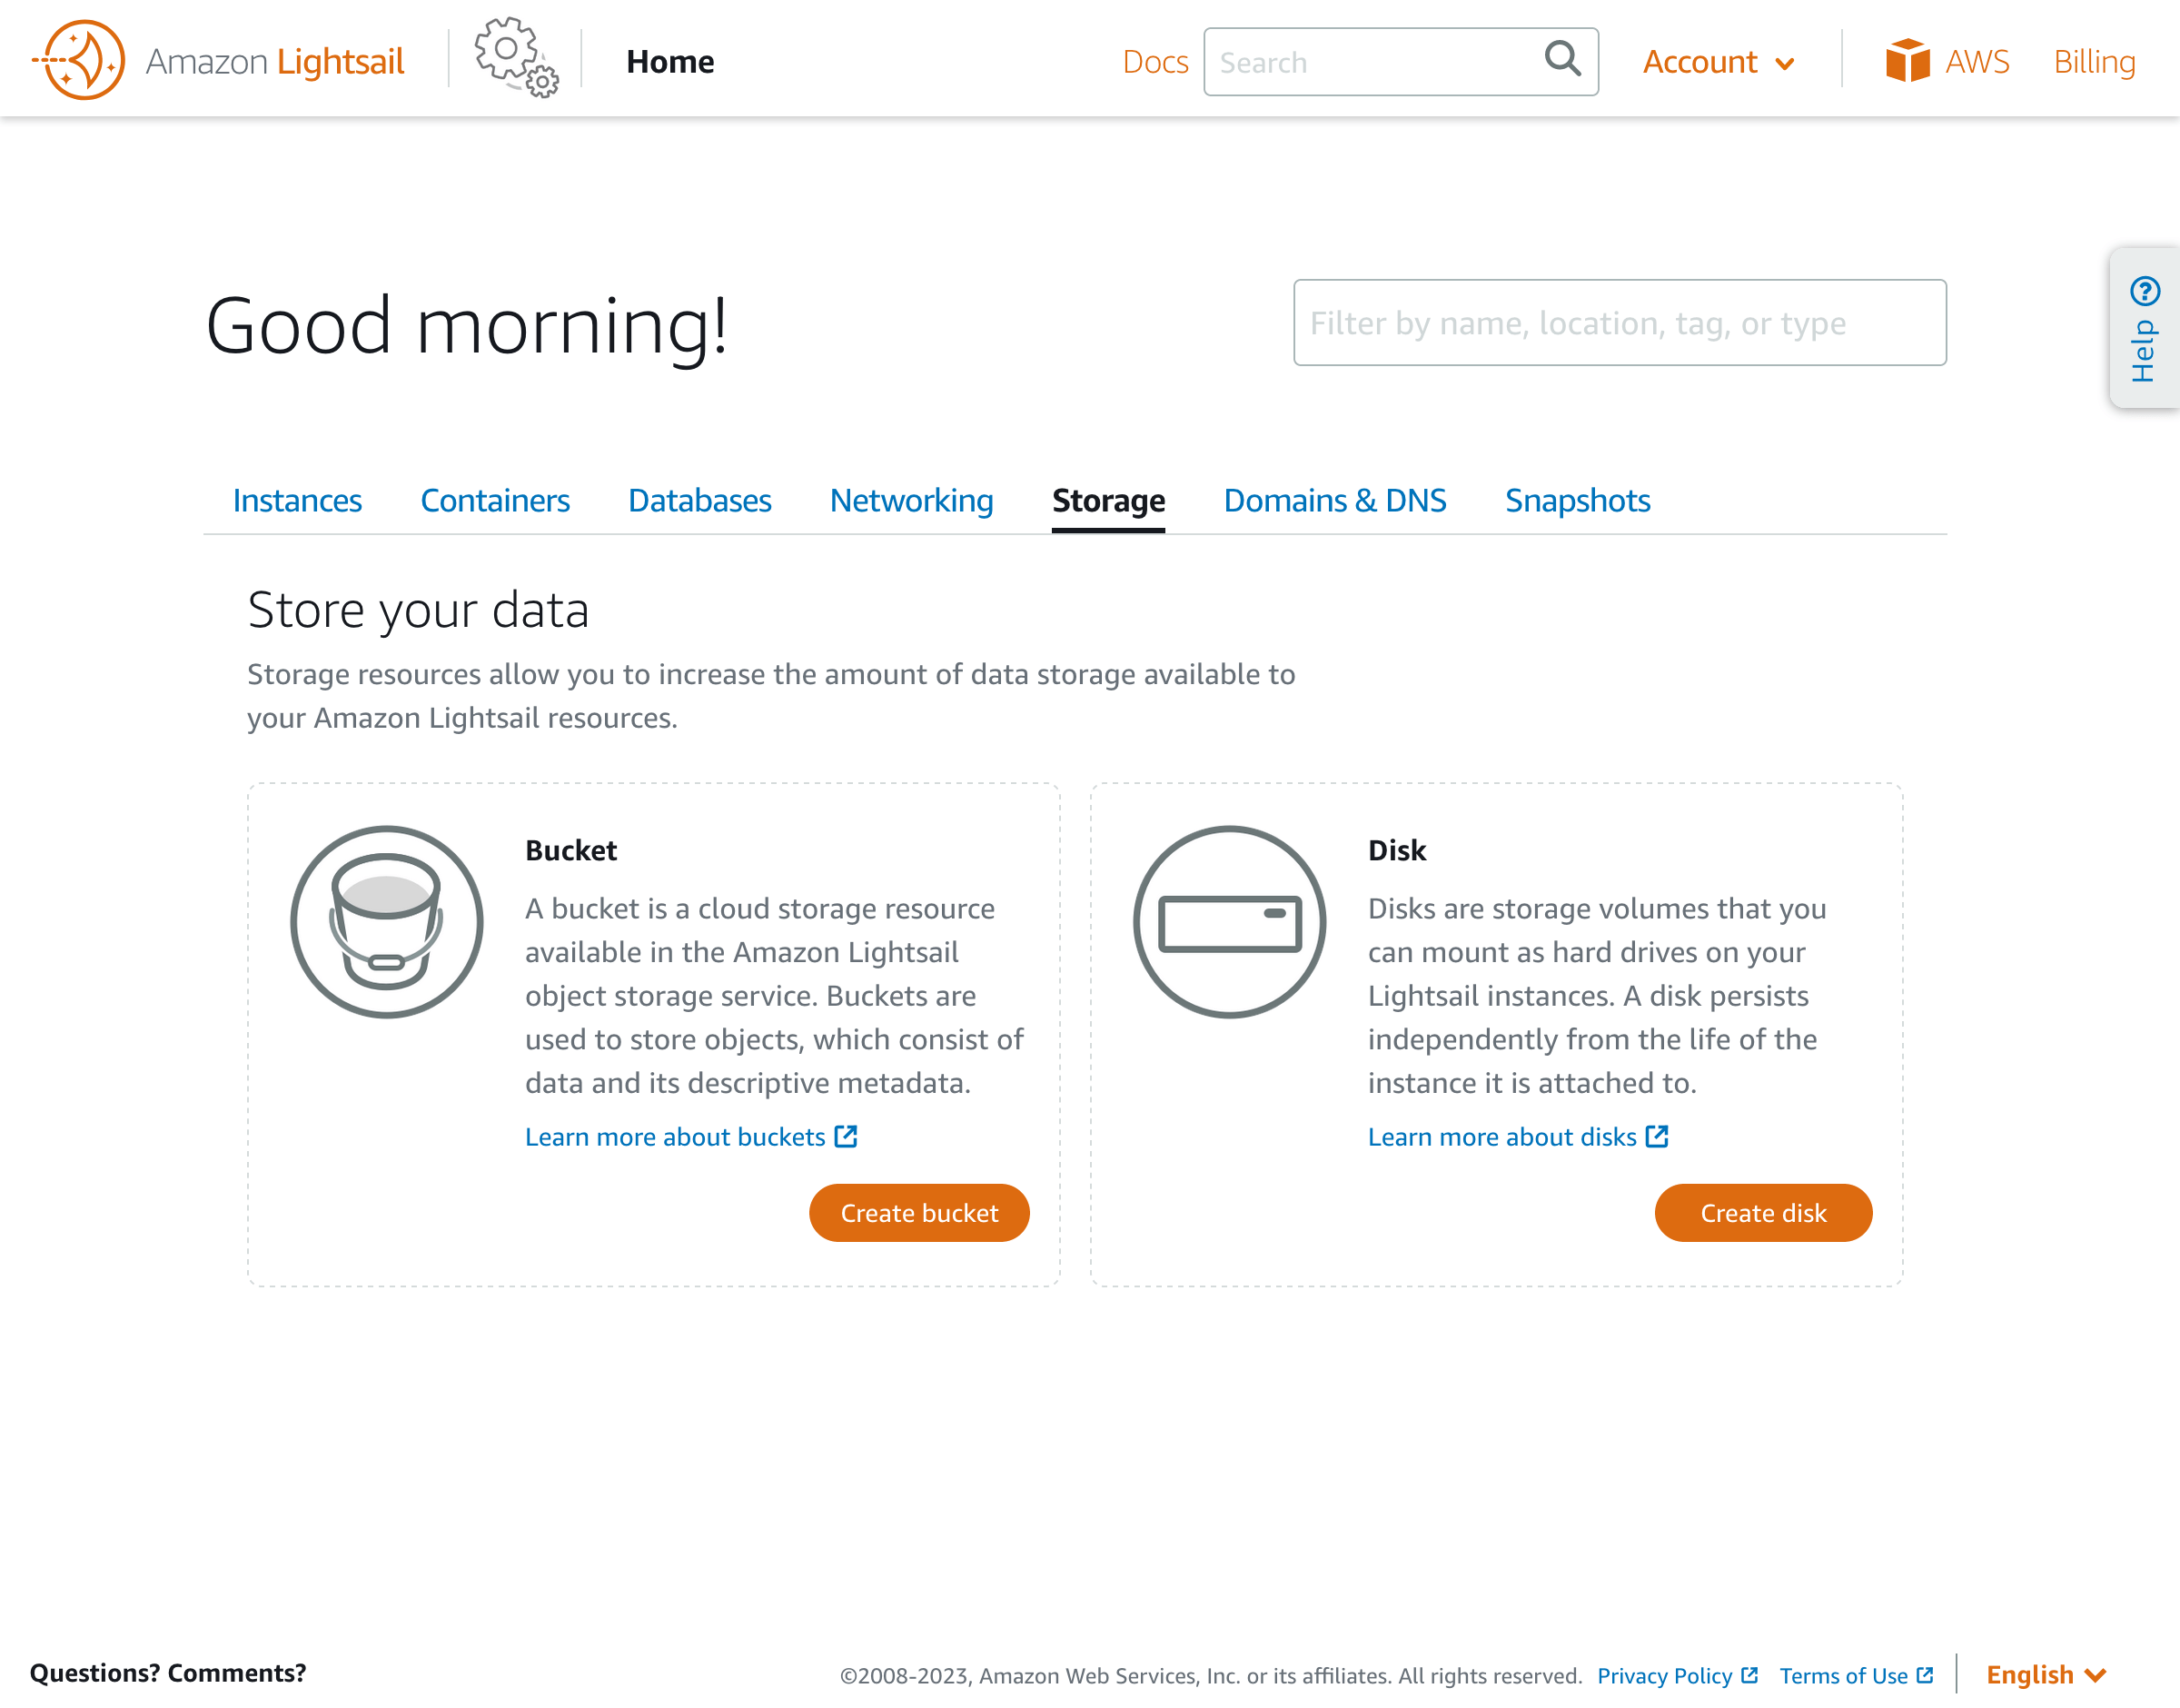Click the Create disk button
2180x1708 pixels.
pyautogui.click(x=1762, y=1212)
